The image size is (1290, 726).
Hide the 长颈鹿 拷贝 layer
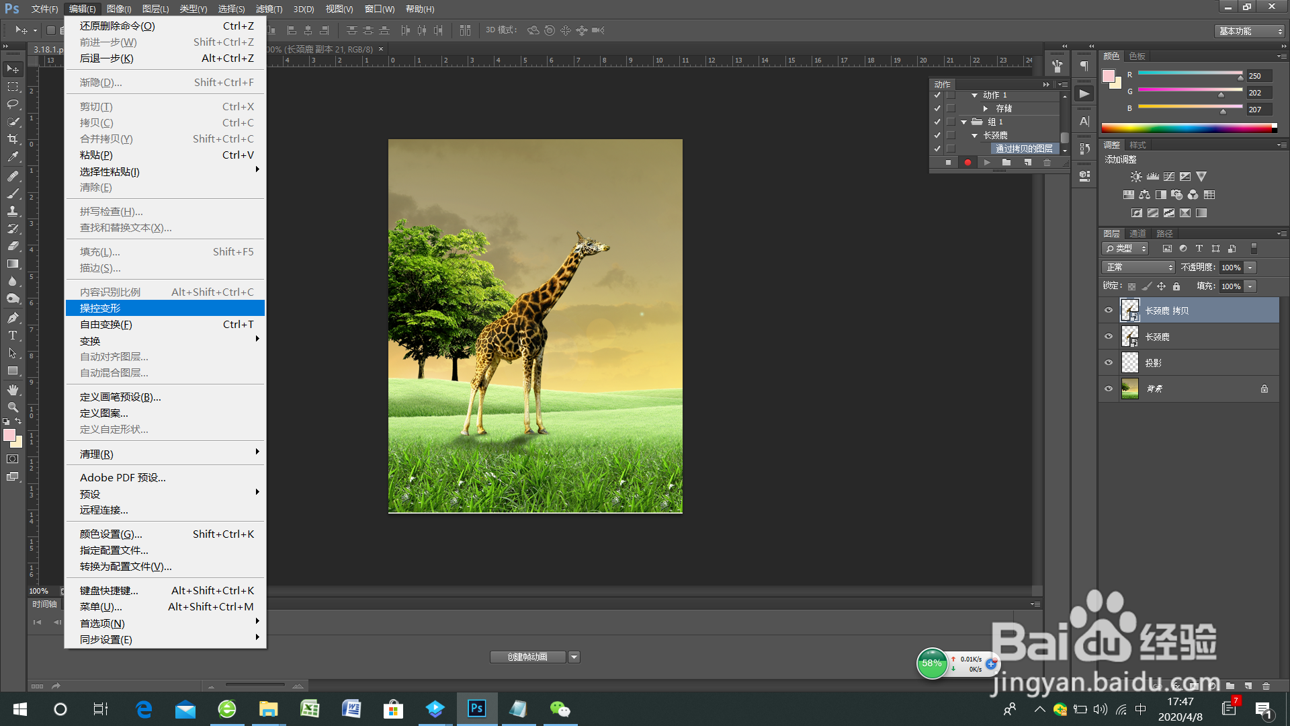tap(1109, 311)
